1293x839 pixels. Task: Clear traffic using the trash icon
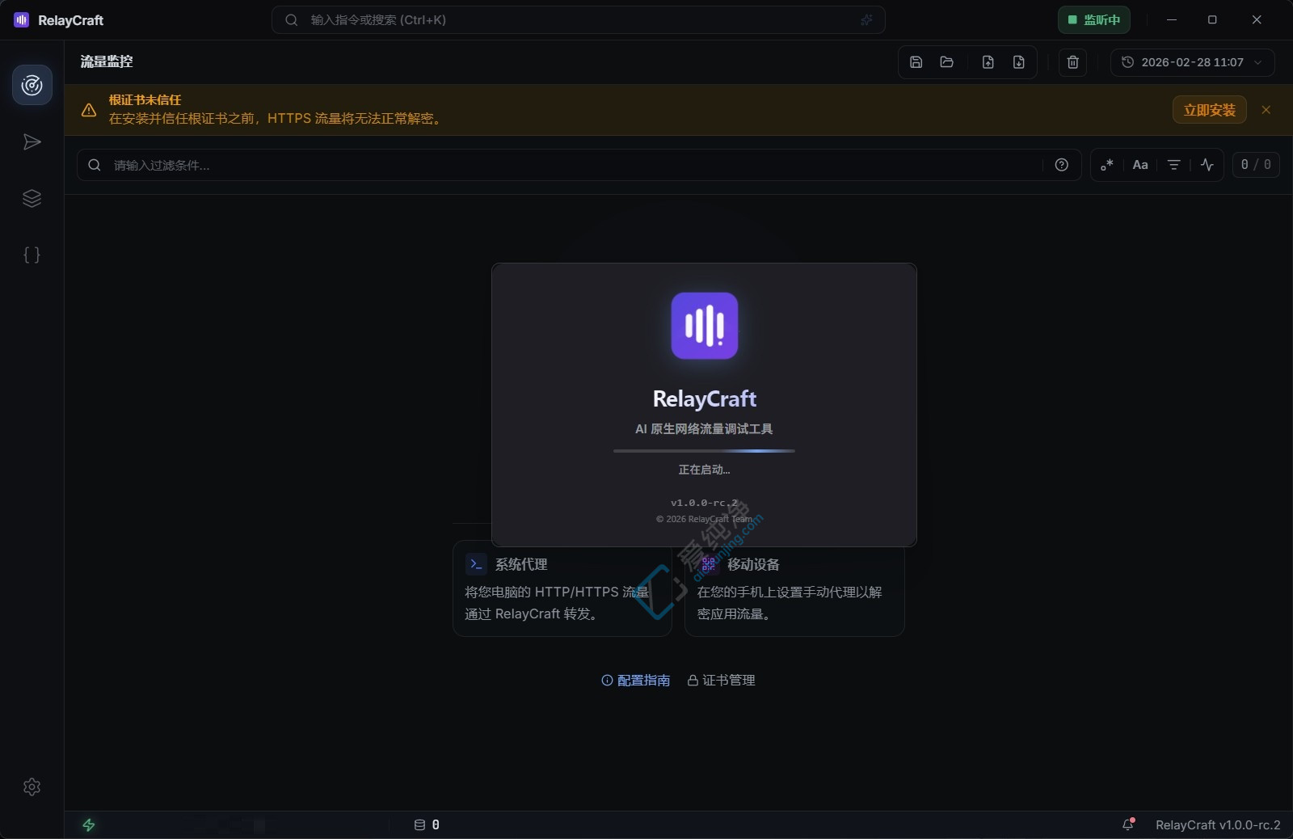[1072, 62]
